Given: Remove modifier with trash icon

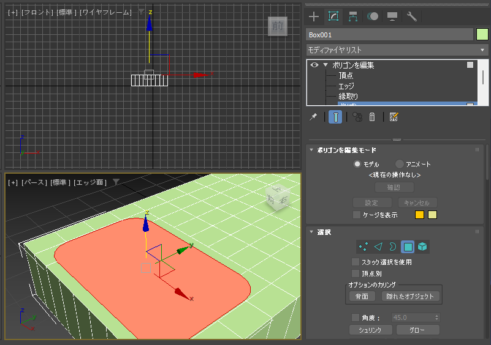Looking at the screenshot, I should 372,117.
